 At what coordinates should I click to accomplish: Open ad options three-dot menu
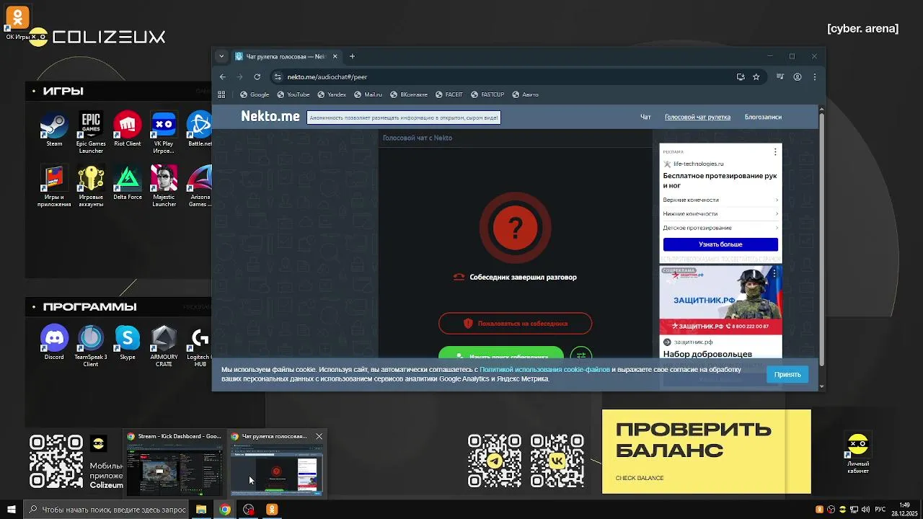coord(775,152)
